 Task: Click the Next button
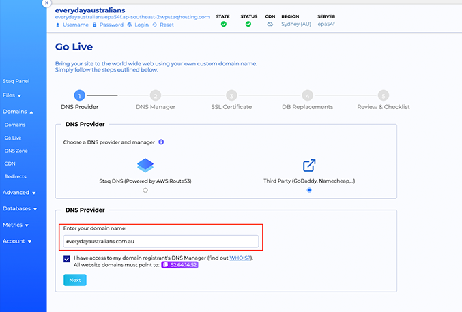pos(75,280)
